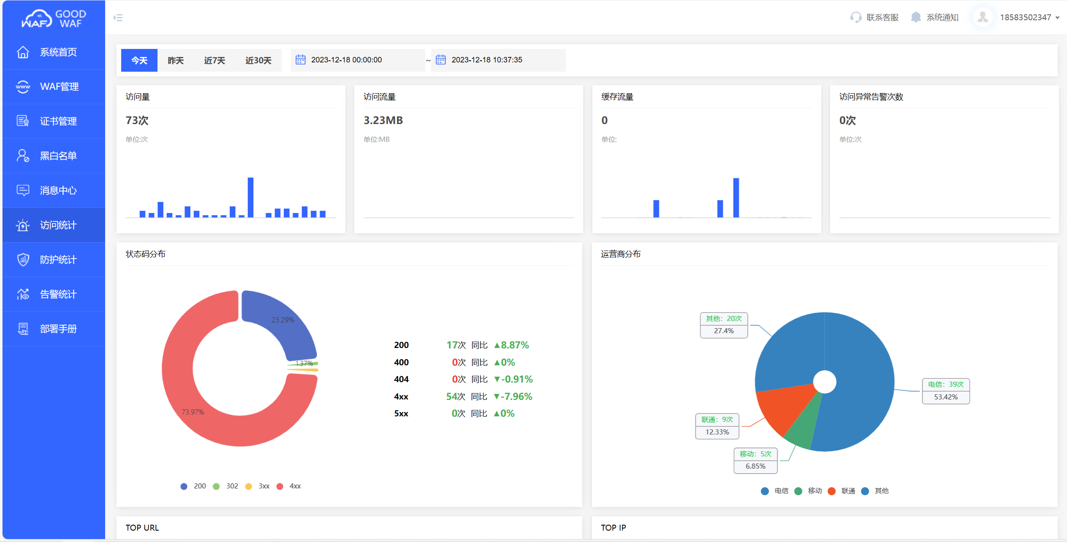Switch to the 昨天 time range tab
This screenshot has width=1067, height=542.
(176, 60)
